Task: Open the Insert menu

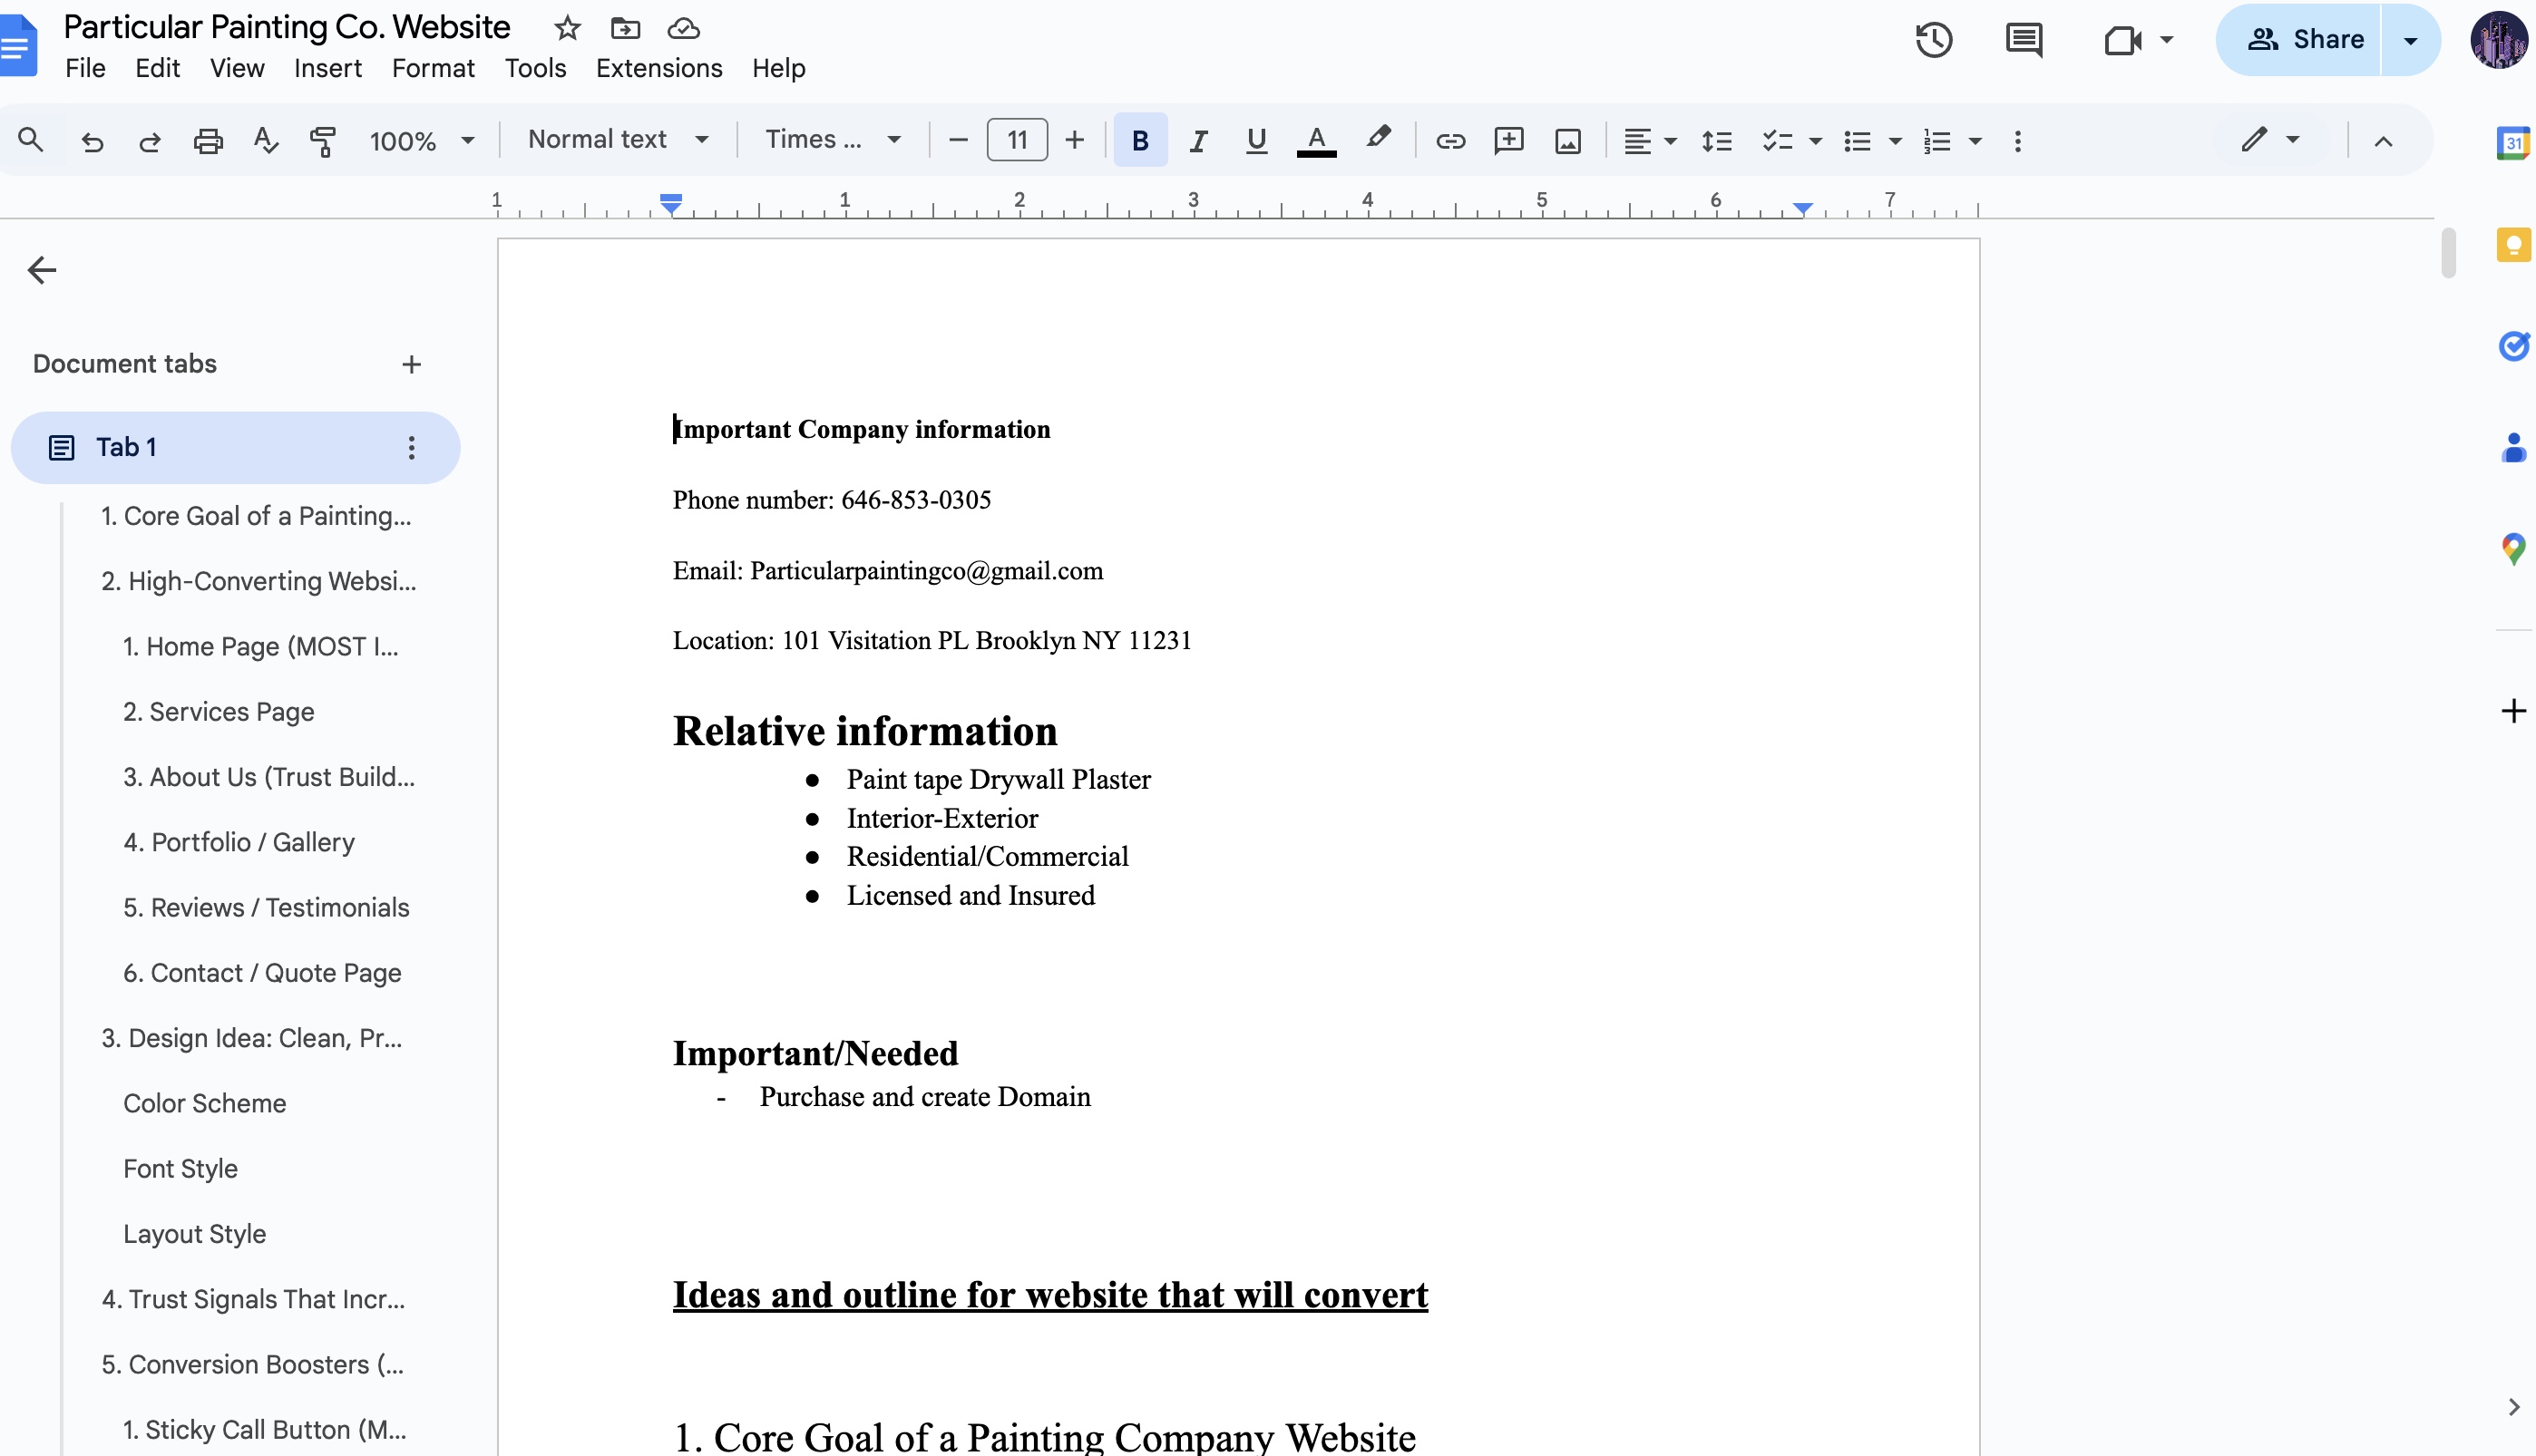Action: point(327,68)
